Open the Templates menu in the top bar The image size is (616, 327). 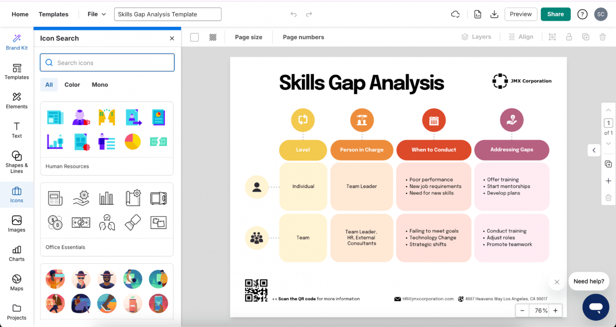[x=53, y=14]
